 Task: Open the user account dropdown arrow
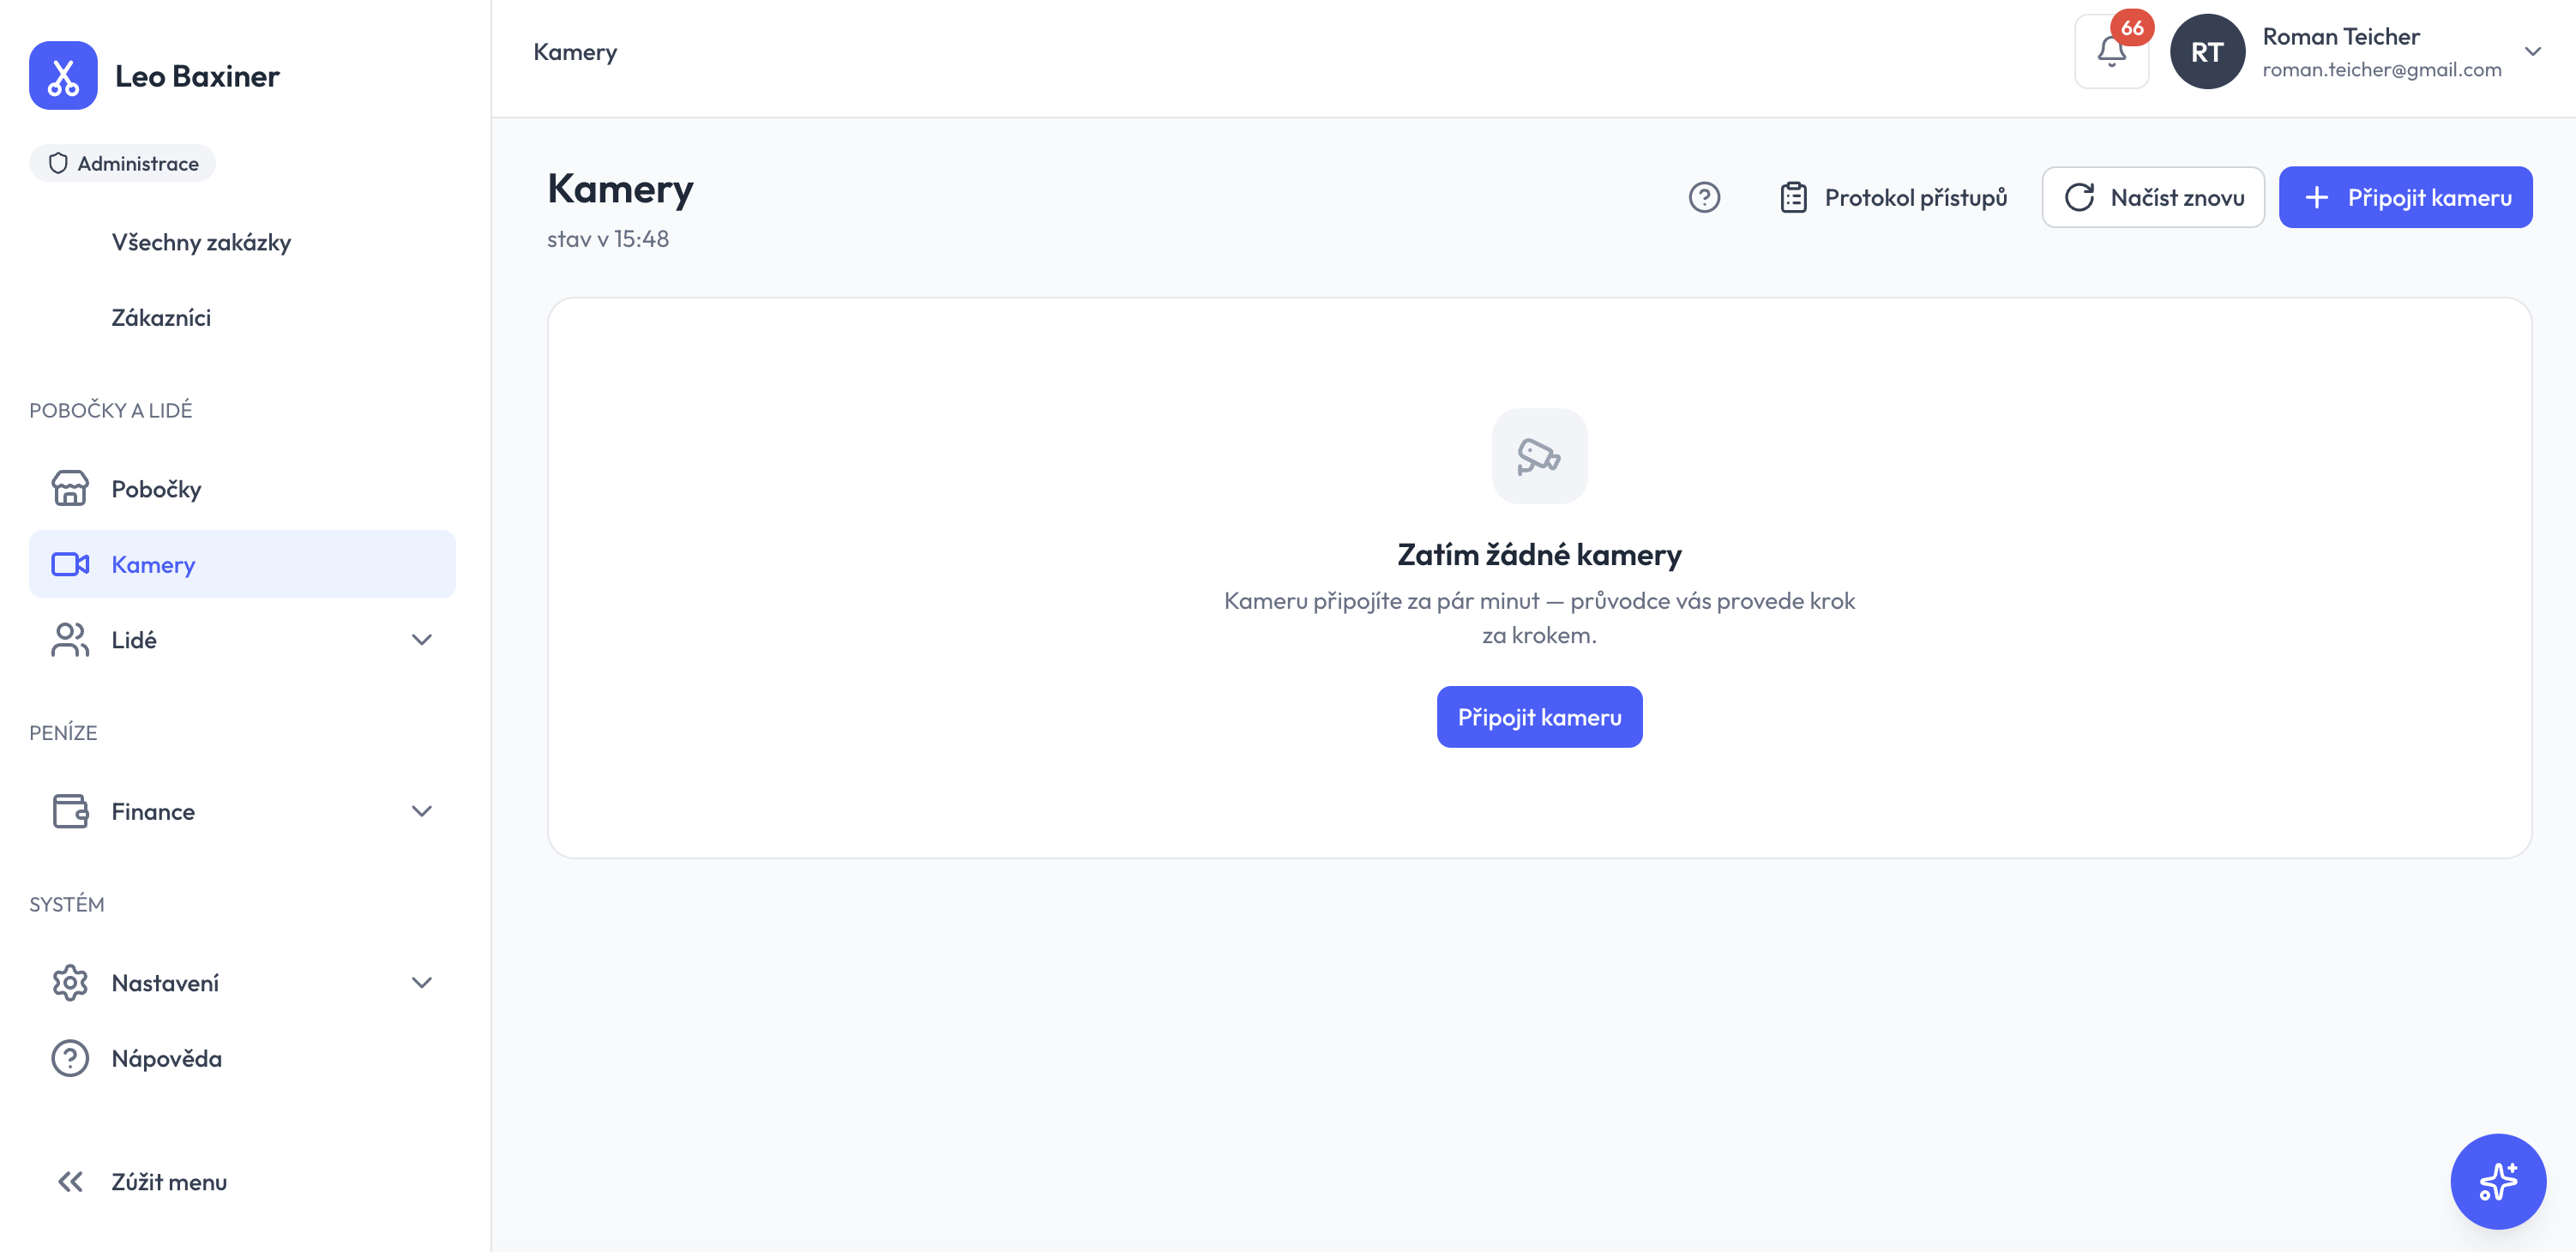[x=2532, y=51]
